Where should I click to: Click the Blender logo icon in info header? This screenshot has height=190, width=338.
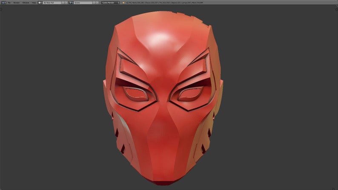tap(123, 3)
